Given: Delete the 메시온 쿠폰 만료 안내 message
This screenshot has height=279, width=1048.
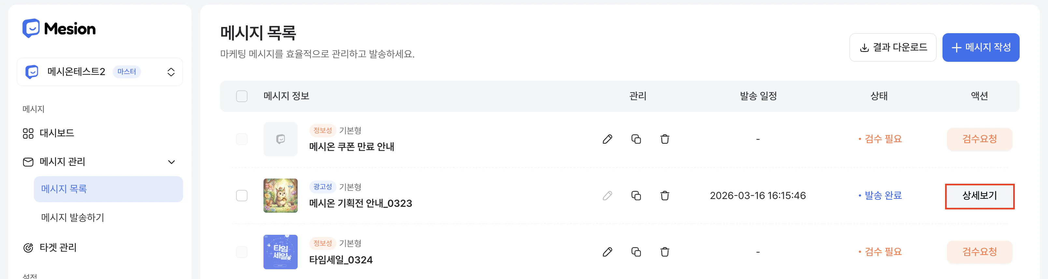Looking at the screenshot, I should click(665, 139).
